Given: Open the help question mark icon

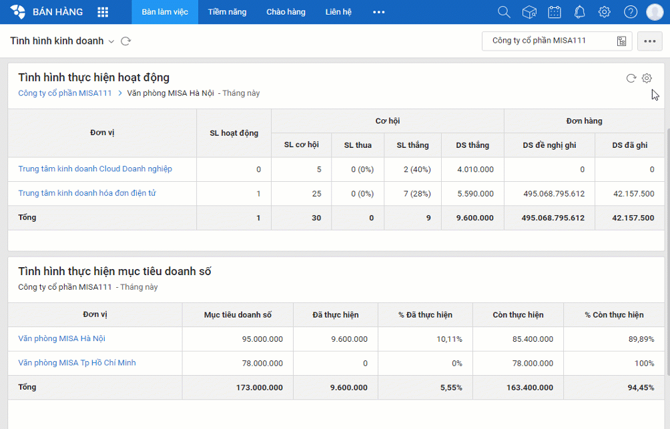Looking at the screenshot, I should point(630,12).
